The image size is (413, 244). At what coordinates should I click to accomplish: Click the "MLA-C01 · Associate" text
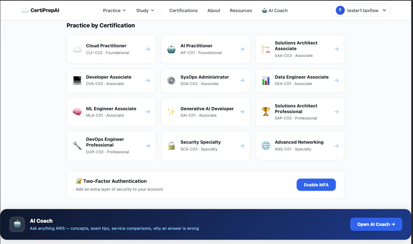[x=105, y=115]
